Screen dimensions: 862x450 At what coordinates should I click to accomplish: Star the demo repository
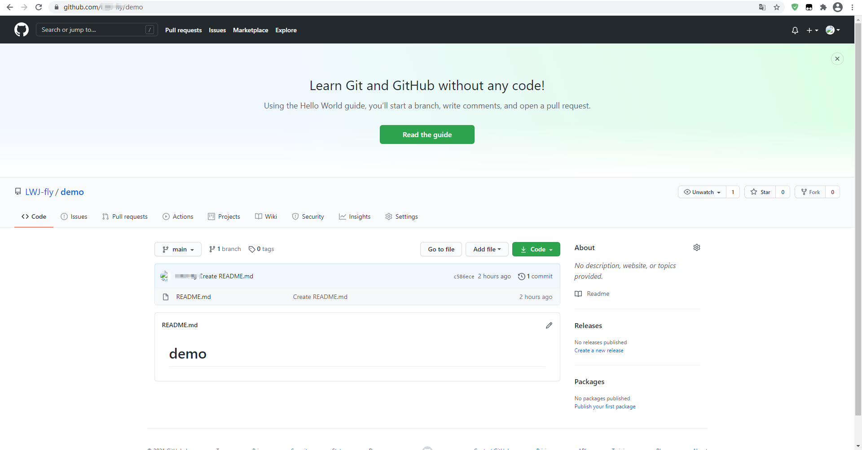760,192
